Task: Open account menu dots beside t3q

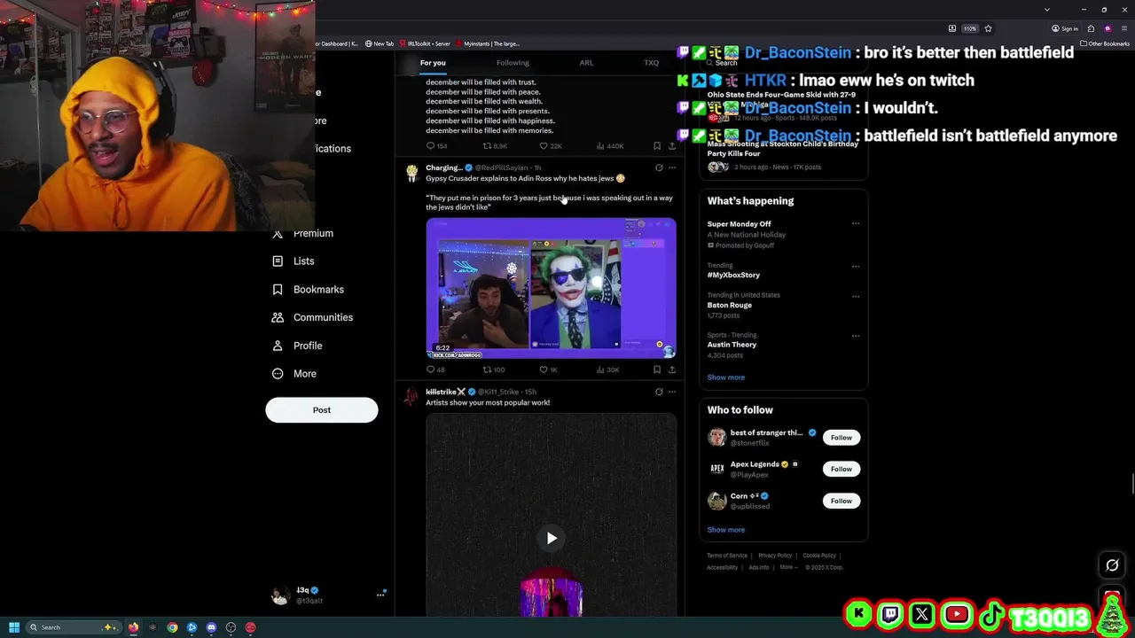Action: pos(380,595)
